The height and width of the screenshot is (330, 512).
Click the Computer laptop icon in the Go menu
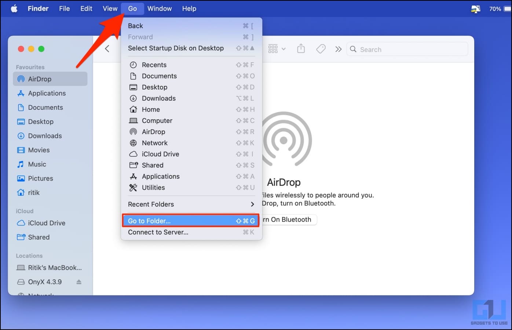click(x=134, y=121)
